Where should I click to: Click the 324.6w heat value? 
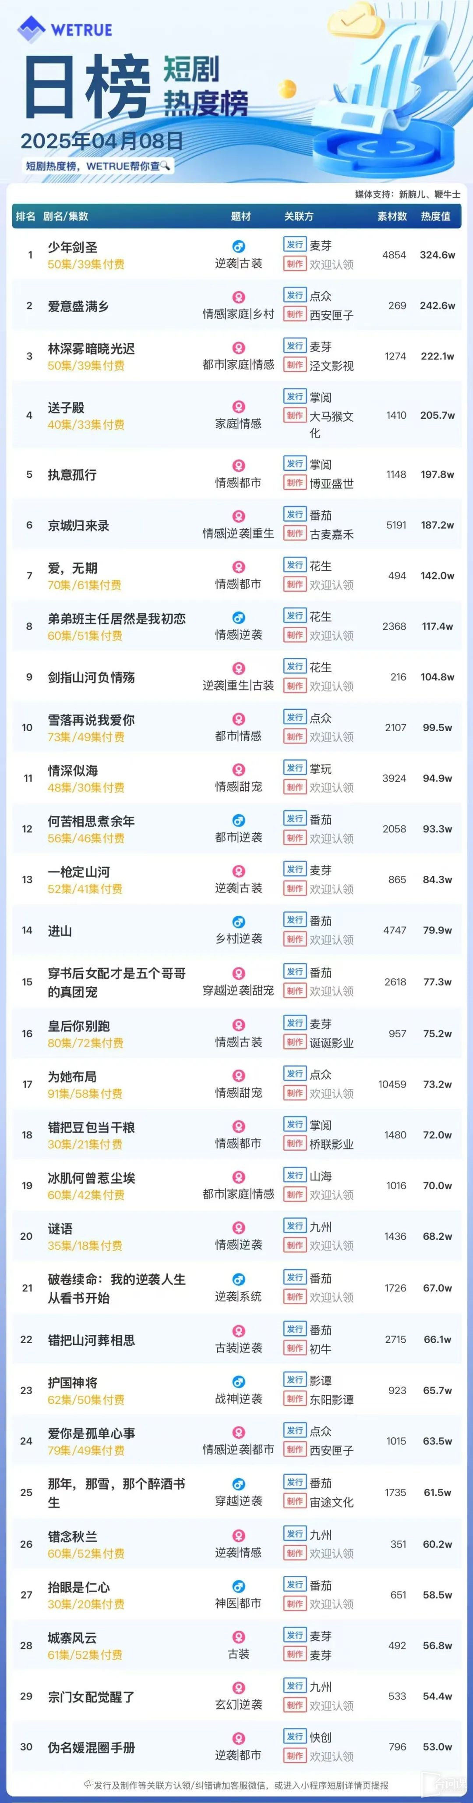pyautogui.click(x=438, y=255)
